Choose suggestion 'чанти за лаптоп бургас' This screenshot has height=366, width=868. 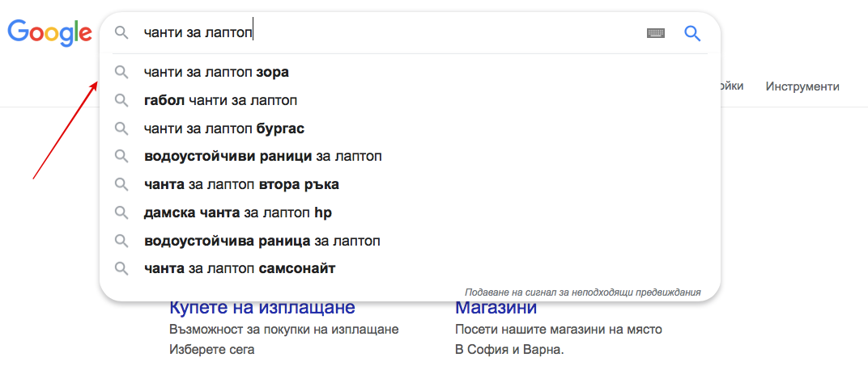pos(411,128)
